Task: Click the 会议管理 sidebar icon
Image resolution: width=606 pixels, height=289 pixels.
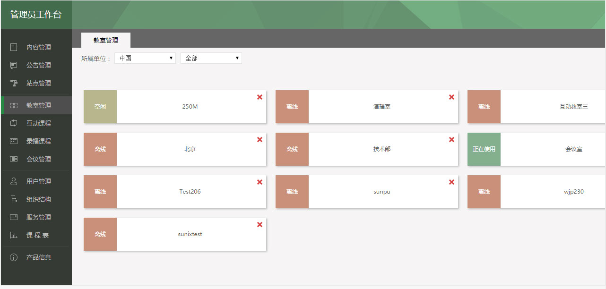Action: [14, 159]
